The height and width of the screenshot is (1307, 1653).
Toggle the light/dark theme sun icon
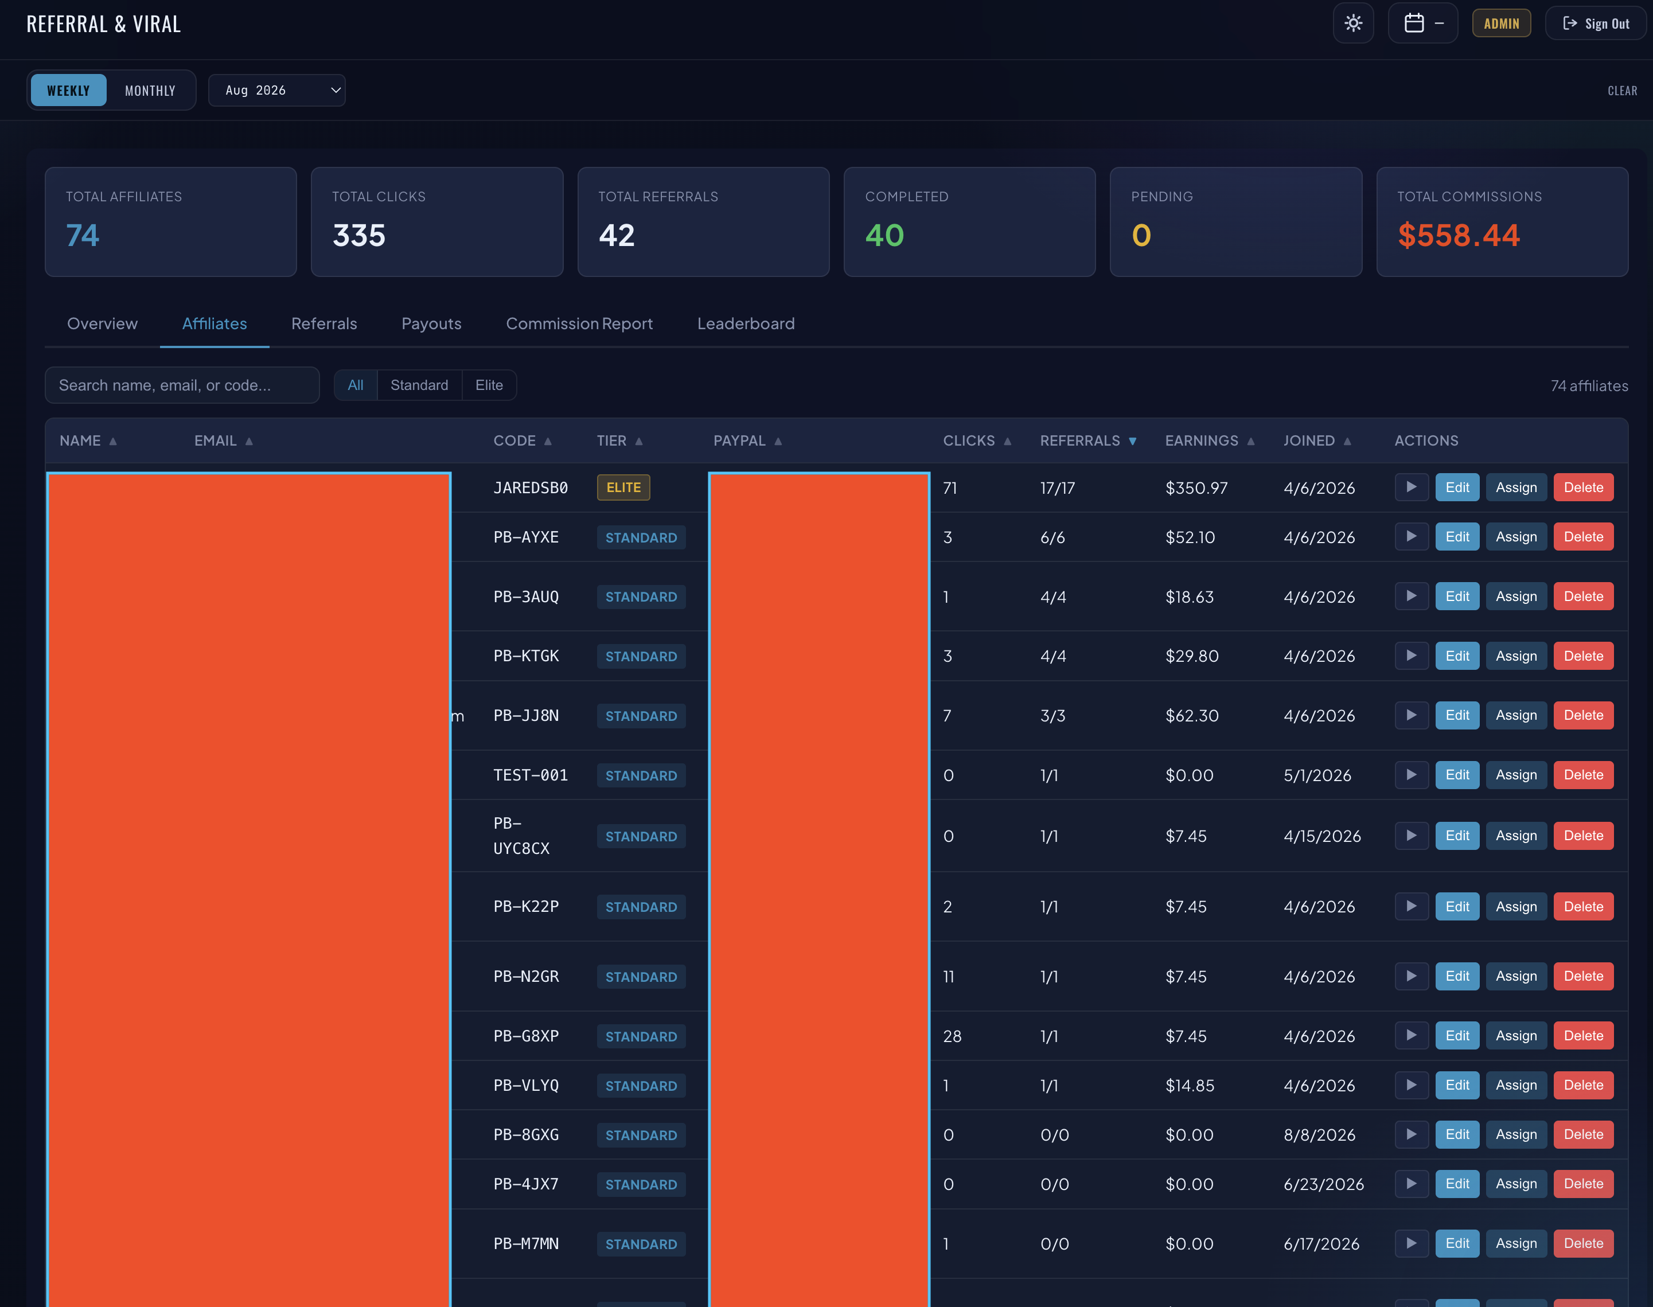point(1353,24)
